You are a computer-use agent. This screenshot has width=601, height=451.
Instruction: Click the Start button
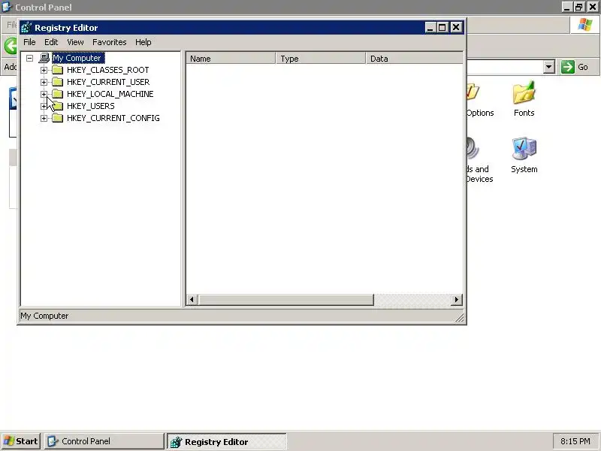coord(21,441)
